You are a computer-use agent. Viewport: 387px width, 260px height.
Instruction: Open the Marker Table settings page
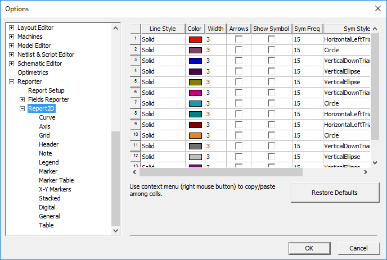56,180
